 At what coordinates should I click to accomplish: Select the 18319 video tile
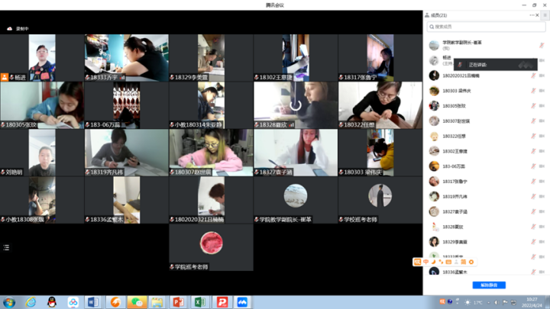(x=127, y=153)
